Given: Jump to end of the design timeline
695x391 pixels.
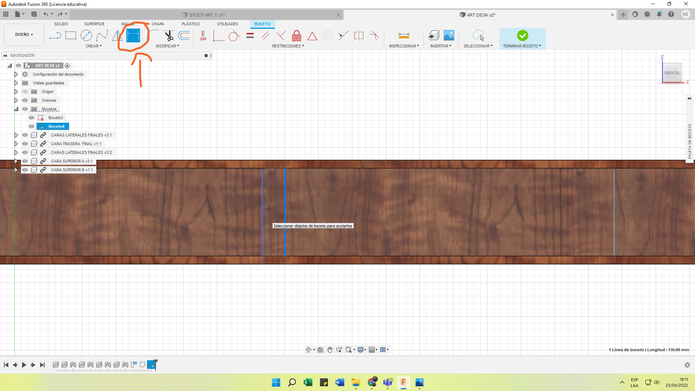Looking at the screenshot, I should point(42,365).
